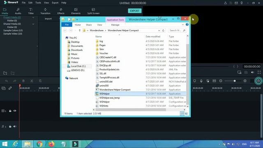Open the Elements tab in Filmora
Image resolution: width=263 pixels, height=148 pixels.
point(76,11)
